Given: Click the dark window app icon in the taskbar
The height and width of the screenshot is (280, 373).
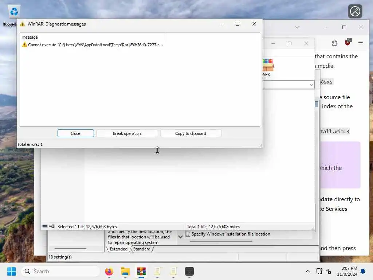Looking at the screenshot, I should [x=189, y=271].
